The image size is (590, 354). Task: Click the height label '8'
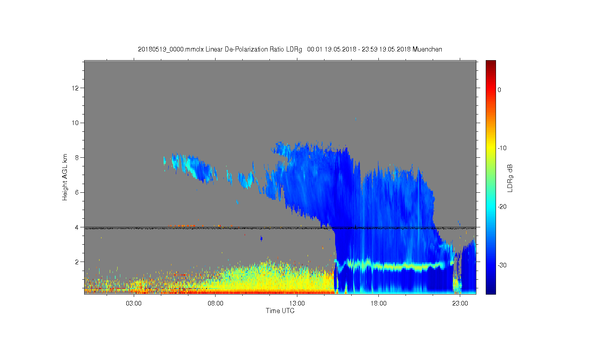pos(78,157)
